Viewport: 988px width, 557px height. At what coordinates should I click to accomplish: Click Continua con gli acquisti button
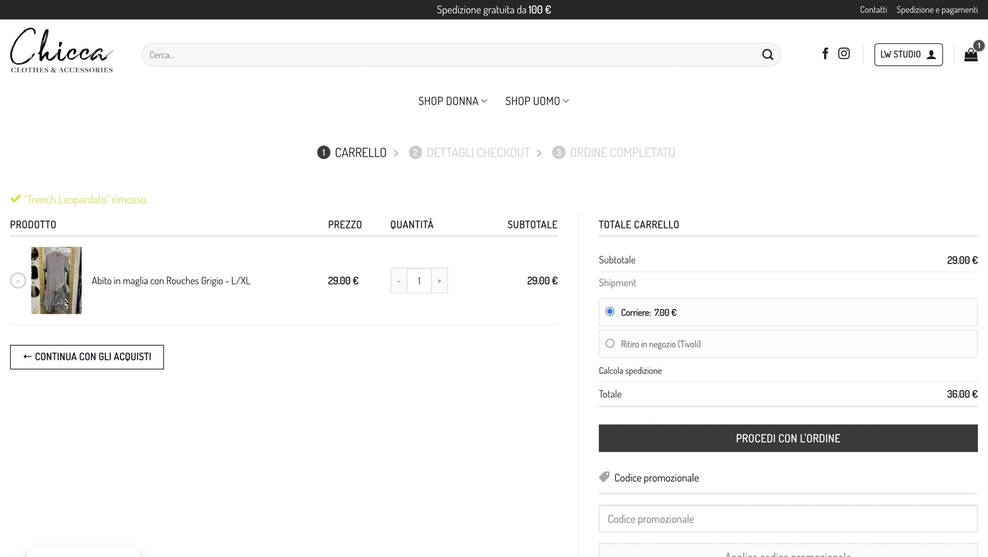[87, 357]
